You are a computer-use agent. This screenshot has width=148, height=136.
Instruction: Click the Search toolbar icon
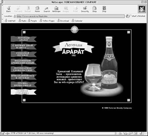click(x=47, y=9)
